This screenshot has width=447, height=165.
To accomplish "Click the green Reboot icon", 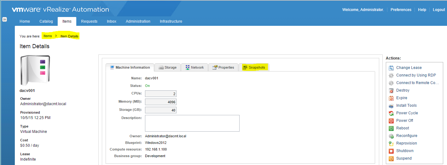I will pos(391,128).
